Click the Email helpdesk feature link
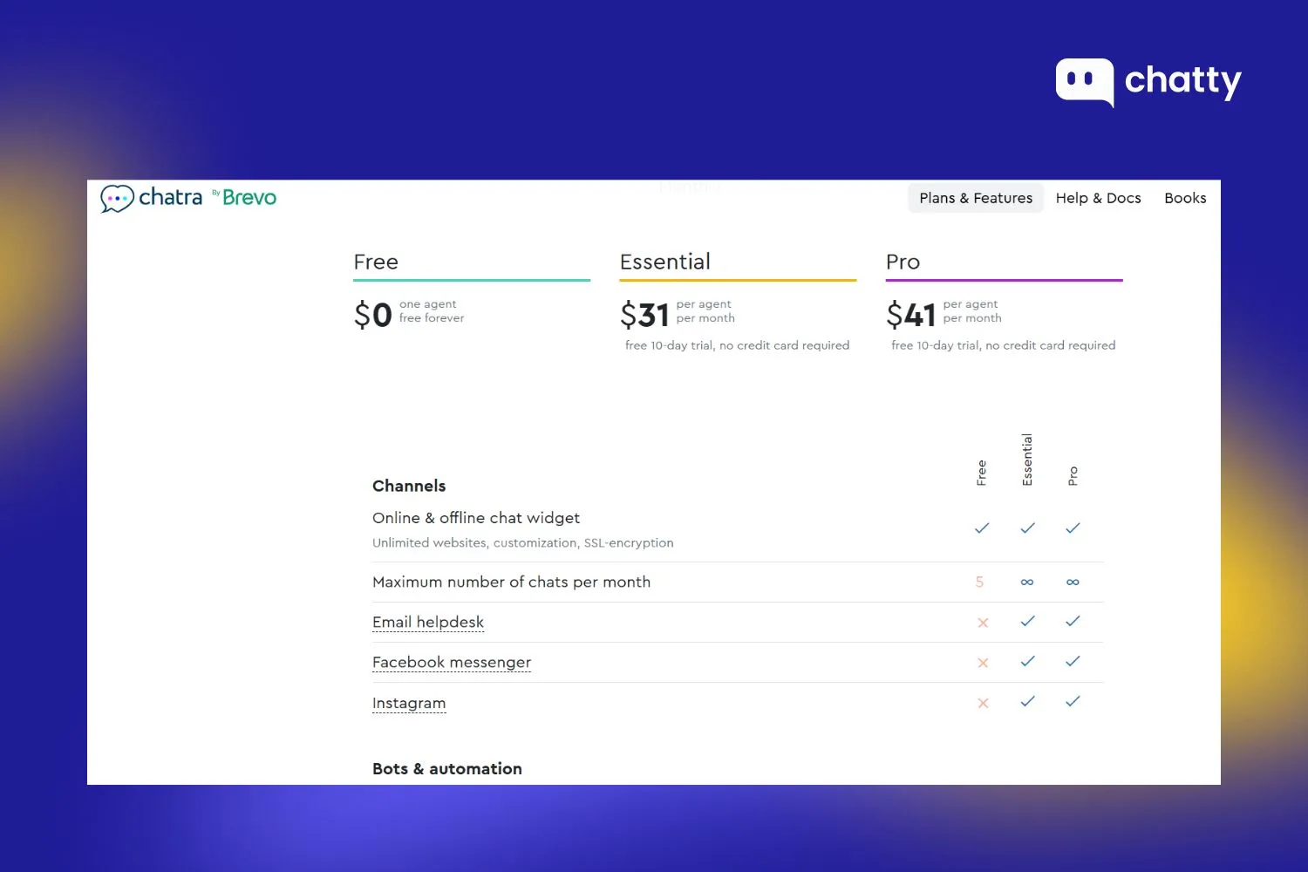Screen dimensions: 1308x872 point(428,622)
